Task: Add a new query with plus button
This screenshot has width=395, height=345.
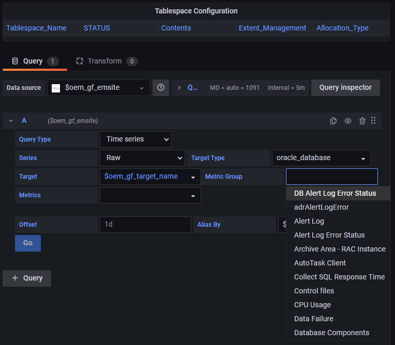Action: 27,278
